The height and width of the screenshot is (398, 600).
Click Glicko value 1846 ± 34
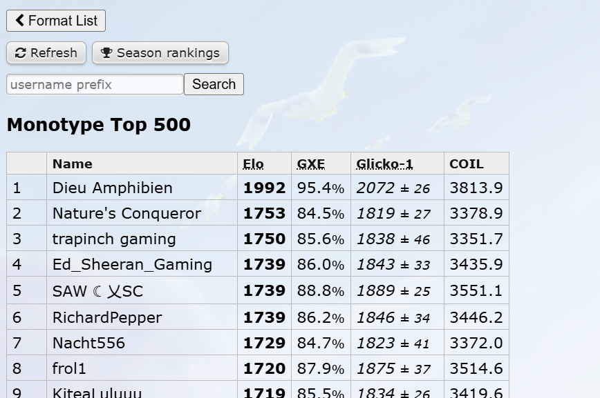[393, 318]
